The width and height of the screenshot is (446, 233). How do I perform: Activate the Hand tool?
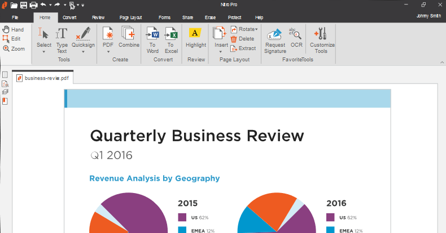click(13, 29)
